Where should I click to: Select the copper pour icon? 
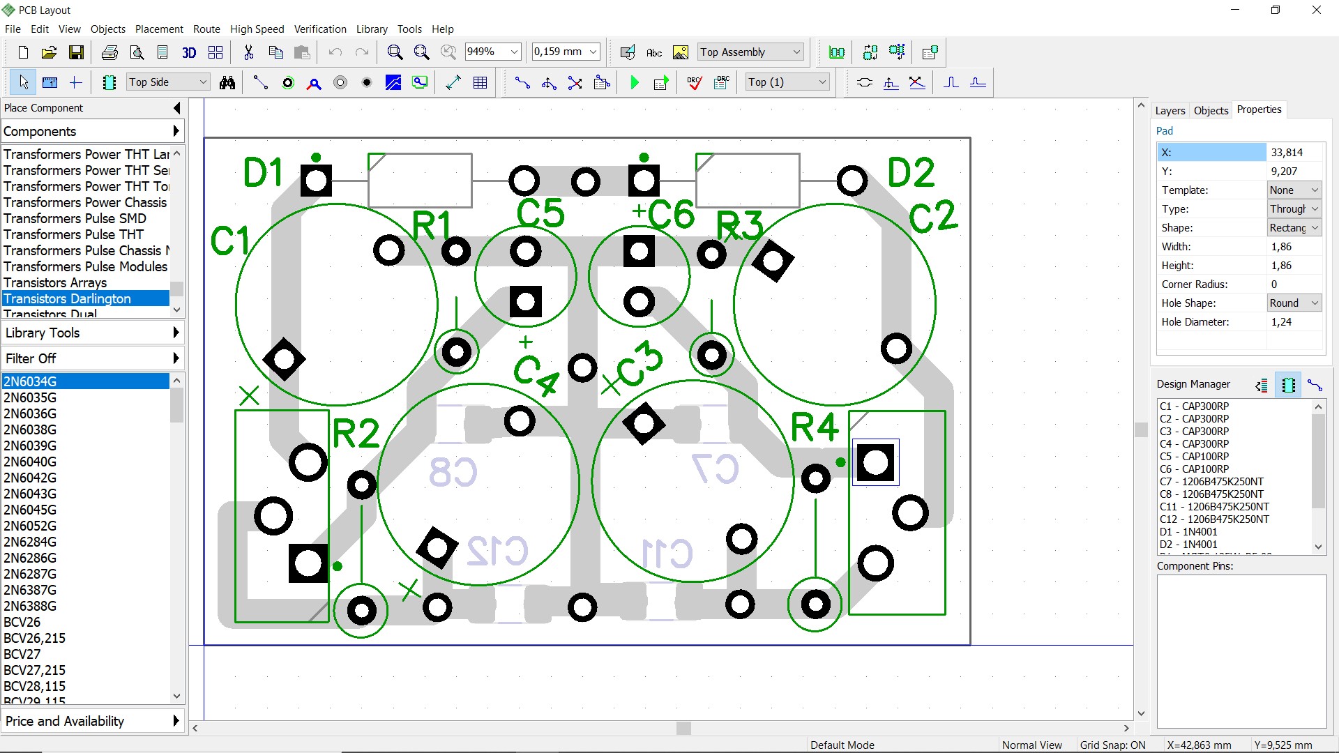(393, 82)
